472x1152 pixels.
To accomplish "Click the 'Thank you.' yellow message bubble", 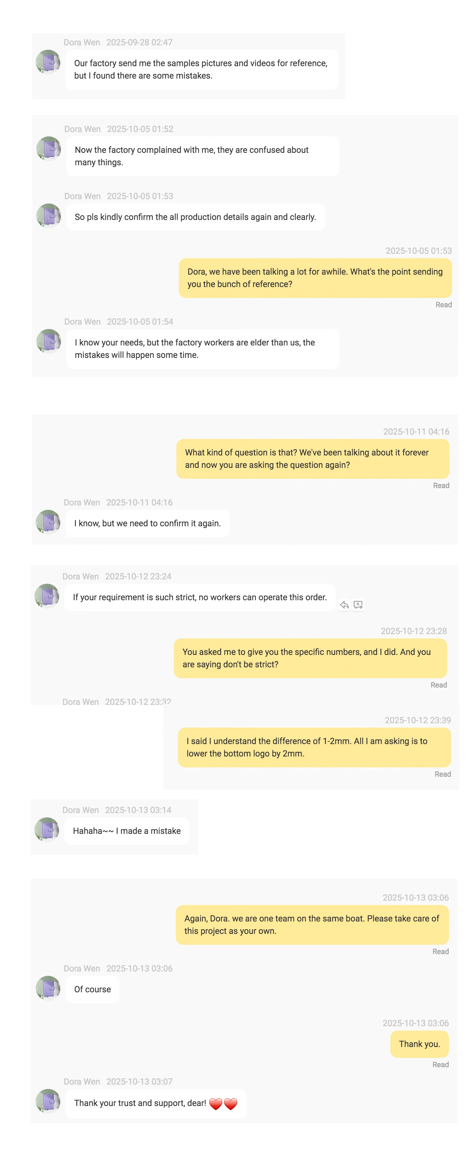I will [x=419, y=1044].
